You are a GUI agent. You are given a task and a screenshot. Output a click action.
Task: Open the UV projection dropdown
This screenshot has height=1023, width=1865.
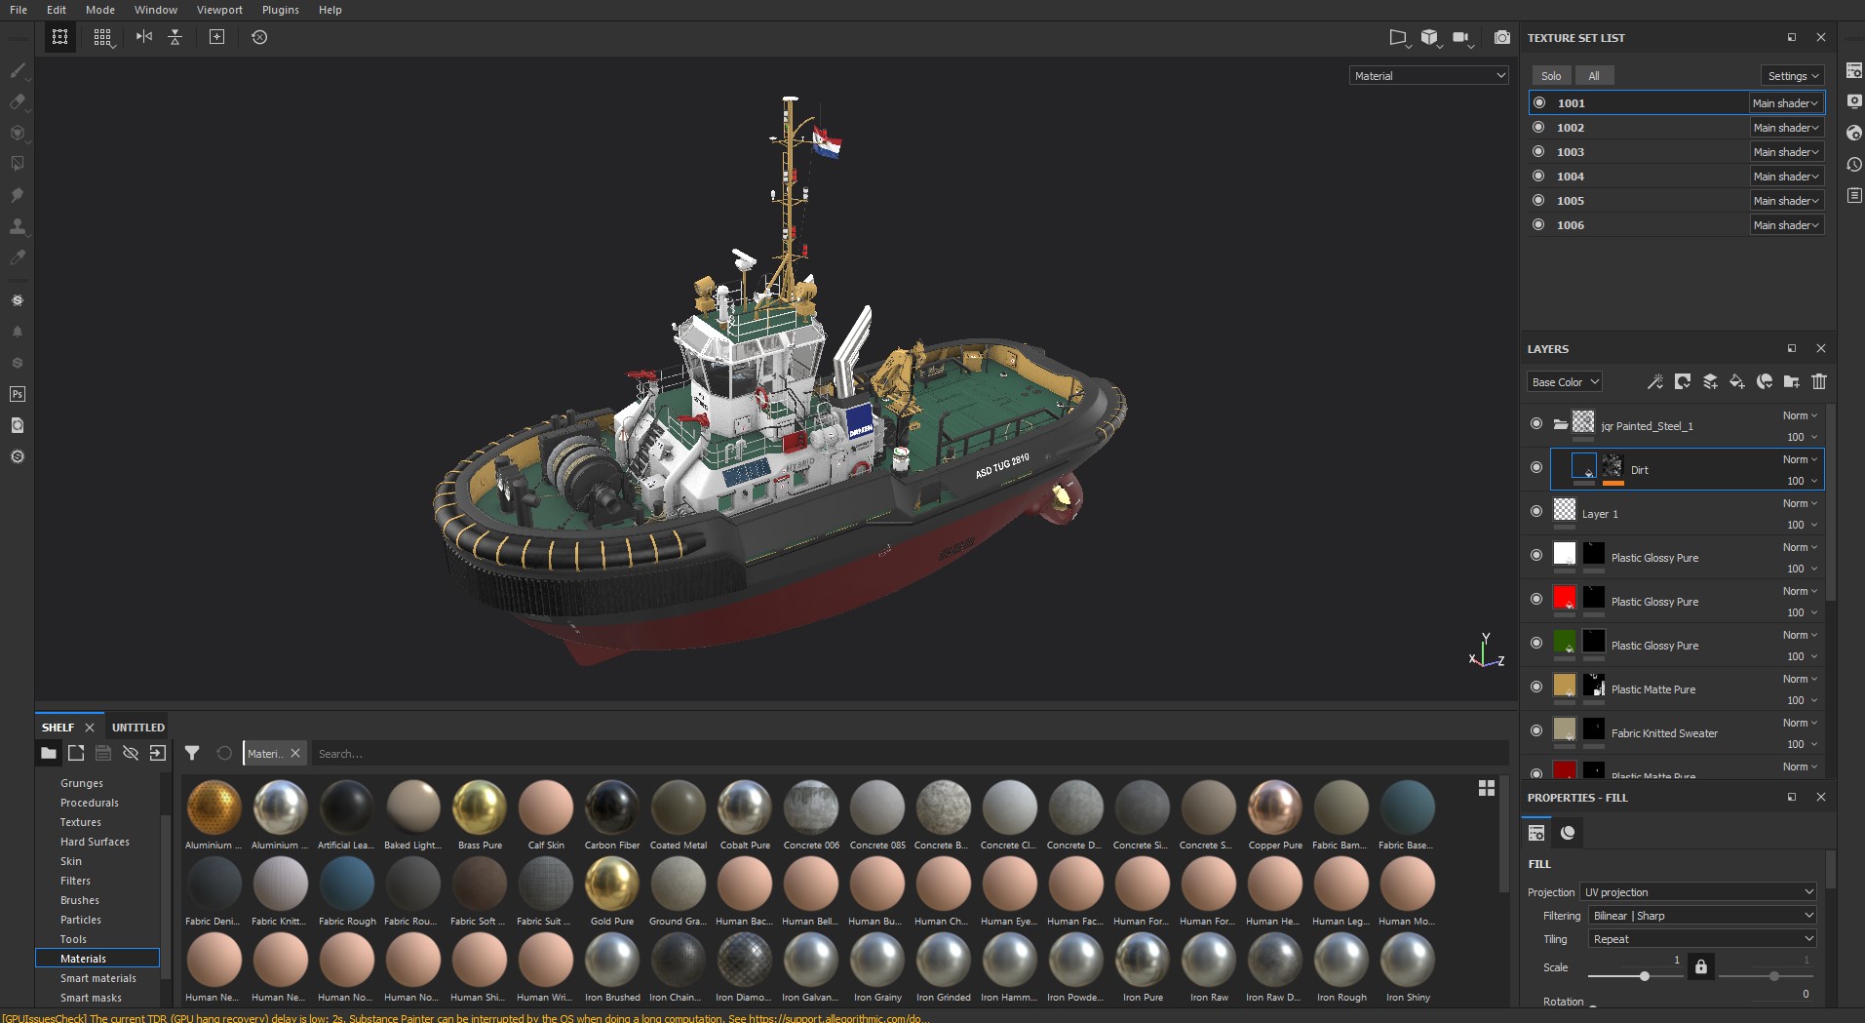click(x=1697, y=891)
